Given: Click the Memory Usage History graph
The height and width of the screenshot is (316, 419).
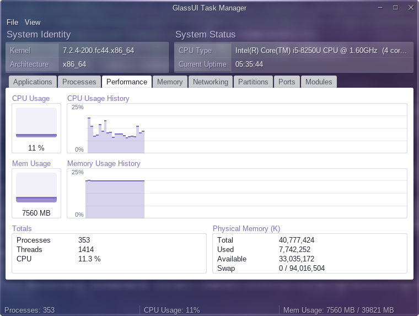Looking at the screenshot, I should pos(237,193).
